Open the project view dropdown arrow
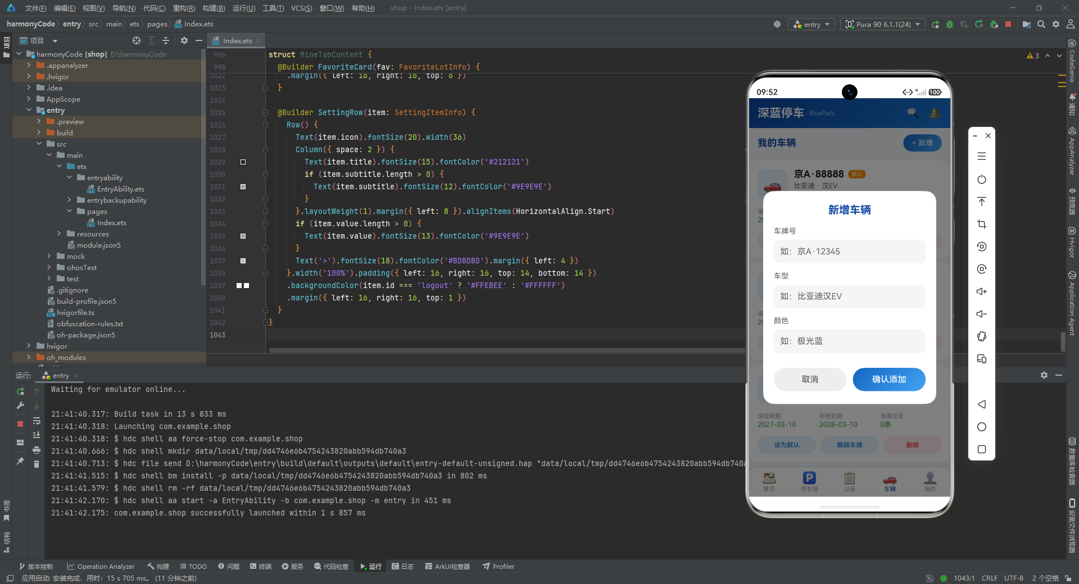 [x=55, y=41]
